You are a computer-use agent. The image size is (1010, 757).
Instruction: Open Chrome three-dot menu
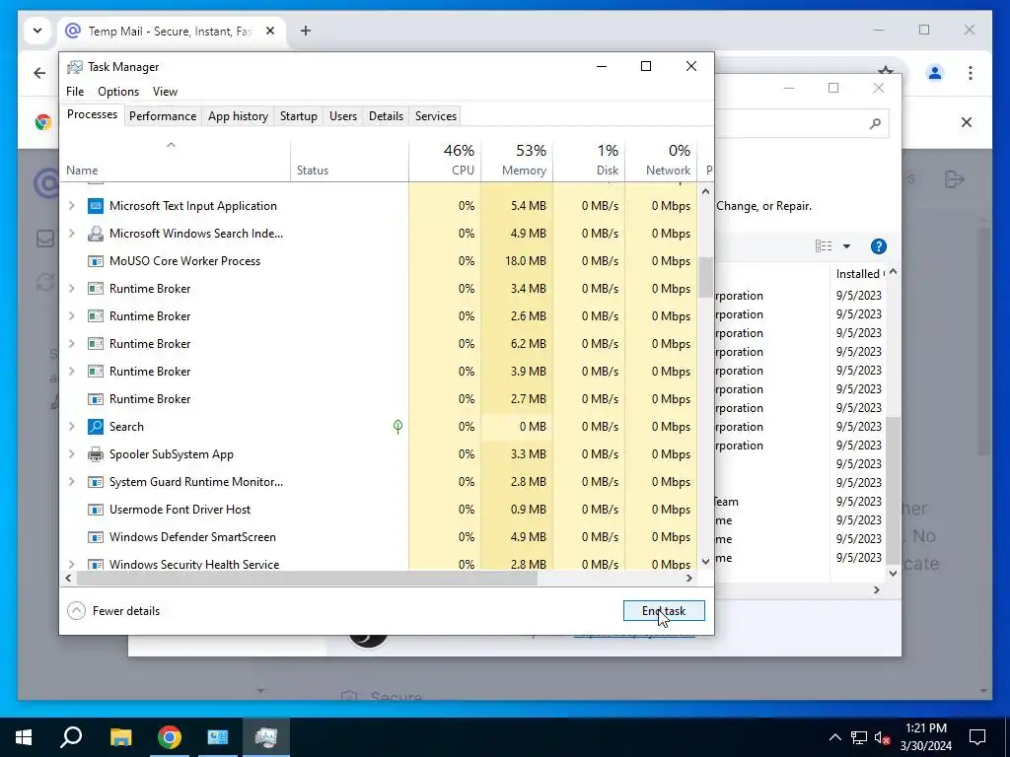tap(971, 73)
